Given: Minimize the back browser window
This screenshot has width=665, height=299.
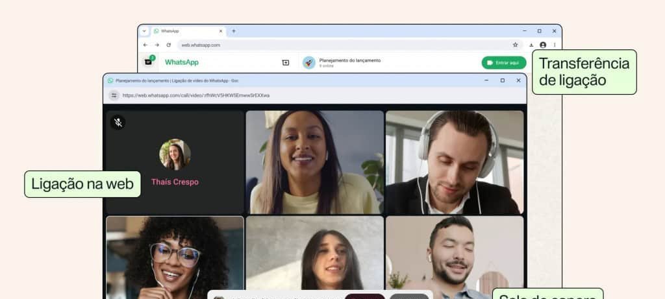Looking at the screenshot, I should (x=525, y=31).
